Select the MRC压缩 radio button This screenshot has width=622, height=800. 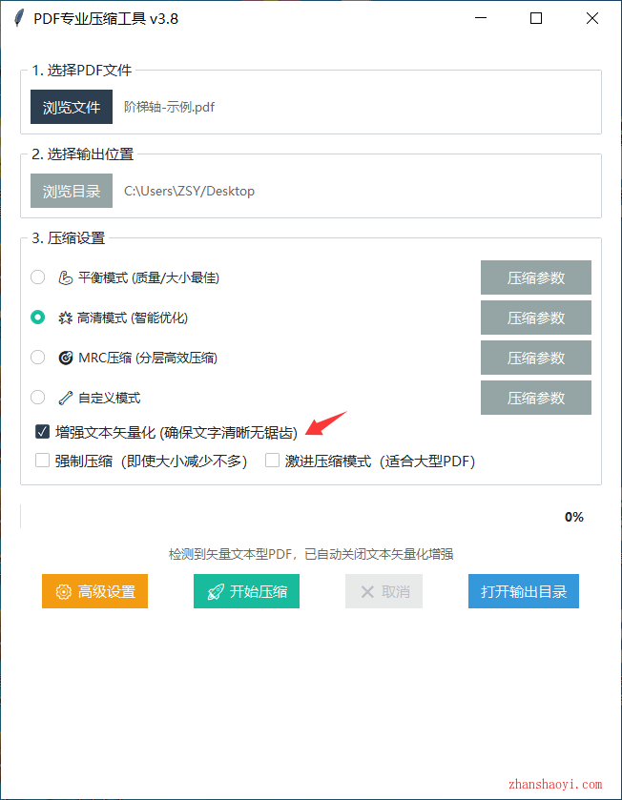(x=38, y=358)
